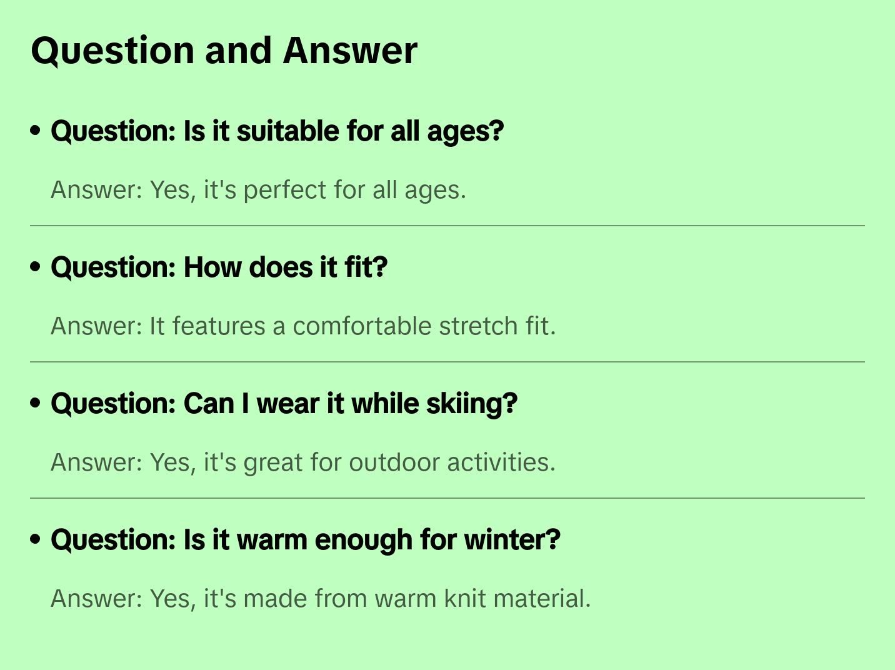The width and height of the screenshot is (895, 670).
Task: Click the word "fit?" in the second question
Action: 366,267
